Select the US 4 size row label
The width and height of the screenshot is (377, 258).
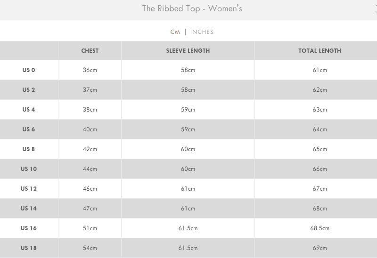29,110
